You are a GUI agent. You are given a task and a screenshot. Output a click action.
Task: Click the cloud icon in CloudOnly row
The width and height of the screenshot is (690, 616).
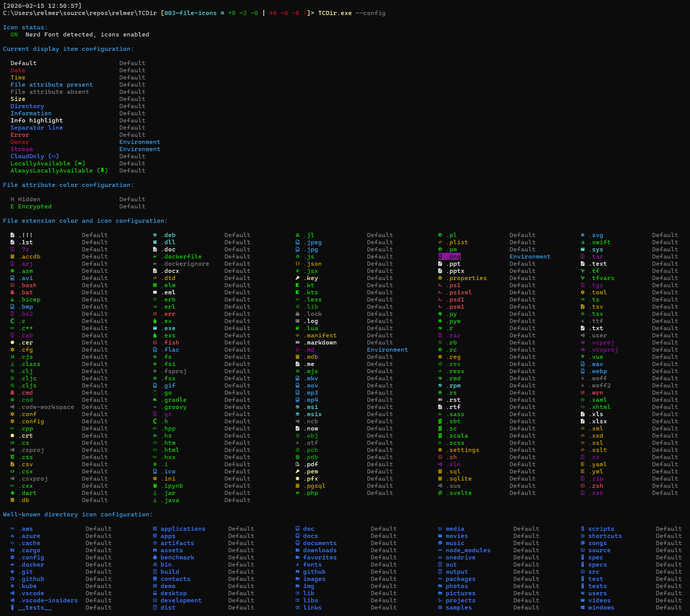coord(54,156)
